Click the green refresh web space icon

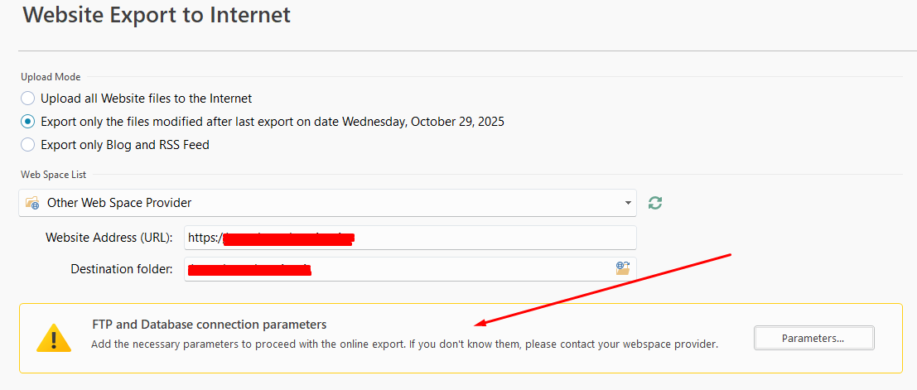pyautogui.click(x=655, y=203)
